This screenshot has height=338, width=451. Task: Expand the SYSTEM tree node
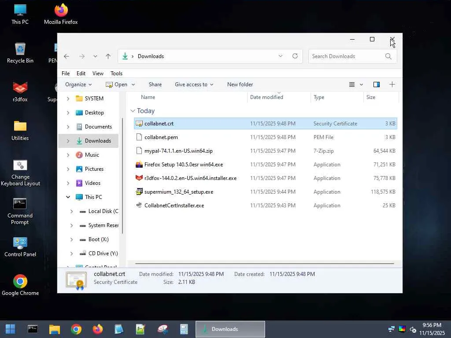[x=68, y=99]
